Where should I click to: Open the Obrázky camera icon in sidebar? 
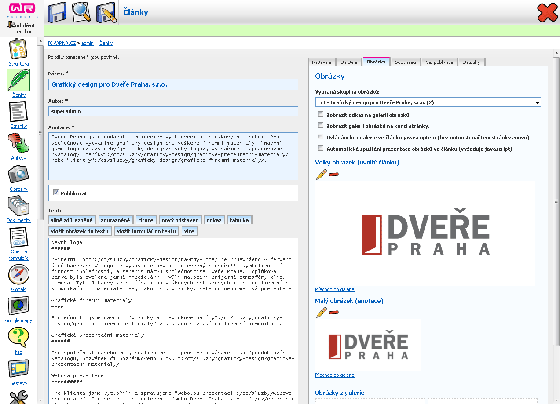pos(18,175)
